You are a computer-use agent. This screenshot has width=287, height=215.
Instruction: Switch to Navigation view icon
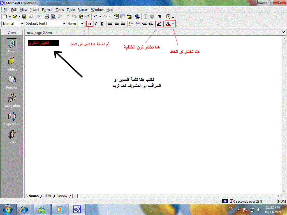[x=12, y=101]
